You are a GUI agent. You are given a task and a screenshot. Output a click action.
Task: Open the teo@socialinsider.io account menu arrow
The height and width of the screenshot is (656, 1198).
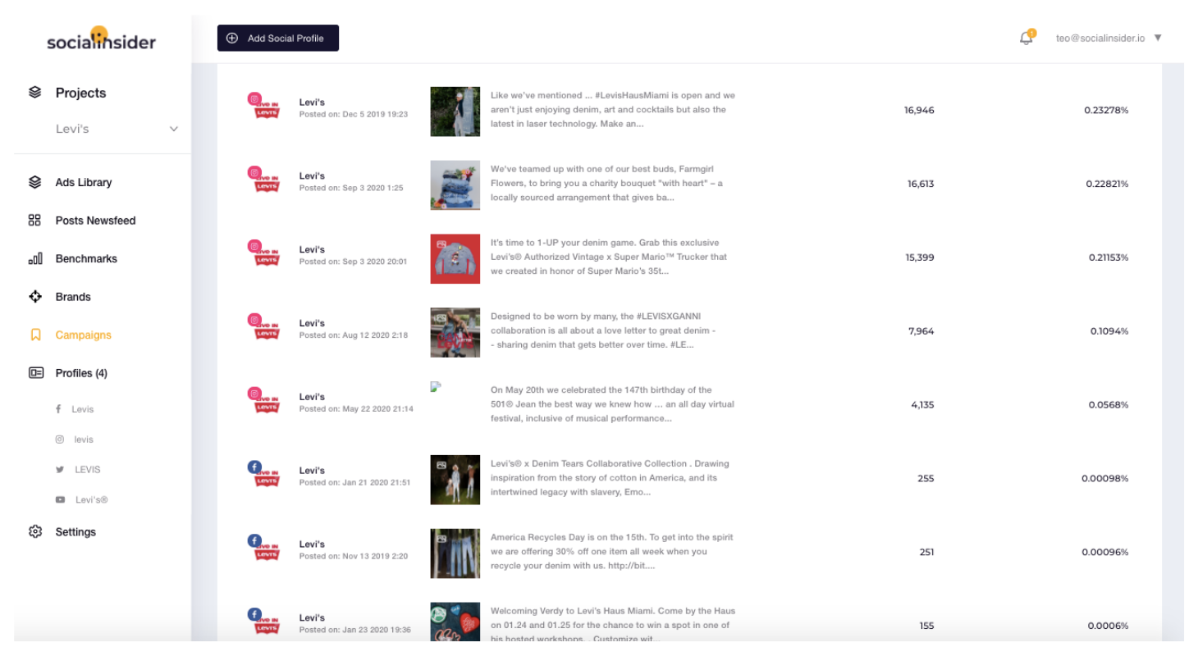1158,38
